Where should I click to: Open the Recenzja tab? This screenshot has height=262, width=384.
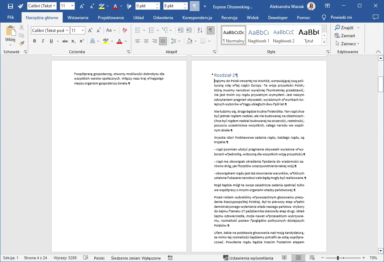pos(229,18)
